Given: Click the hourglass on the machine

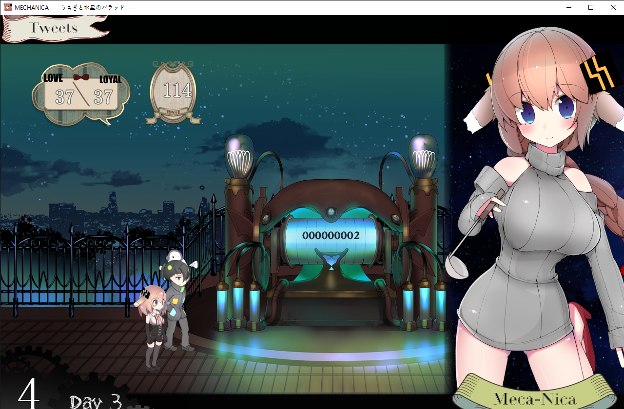Looking at the screenshot, I should click(x=332, y=260).
